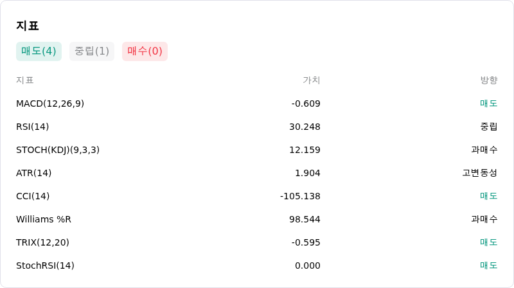514x288 pixels.
Task: Select the 매도(4) filter chip
Action: (39, 51)
